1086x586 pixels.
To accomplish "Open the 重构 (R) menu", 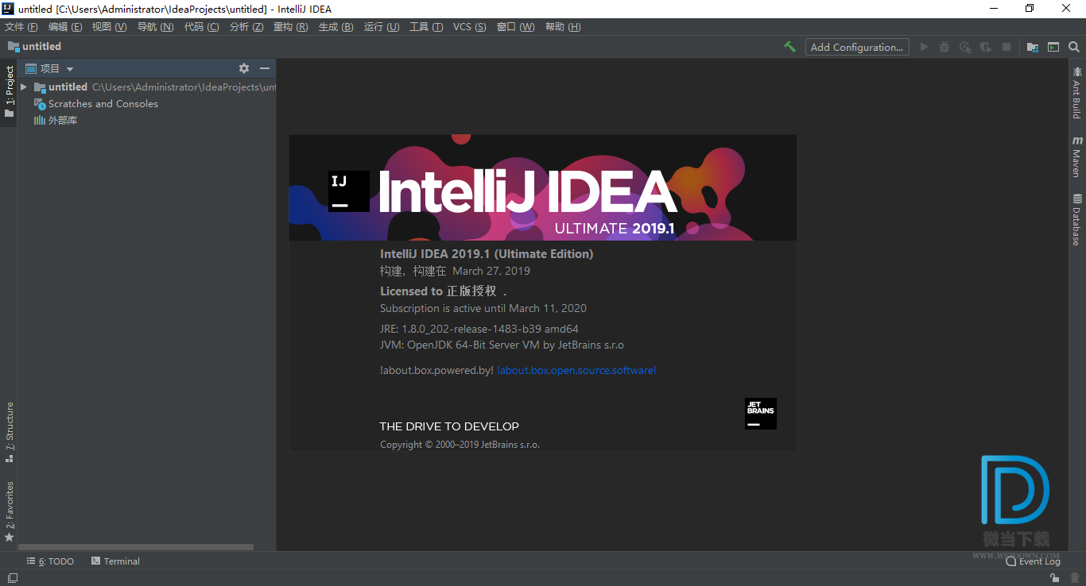I will click(x=291, y=27).
